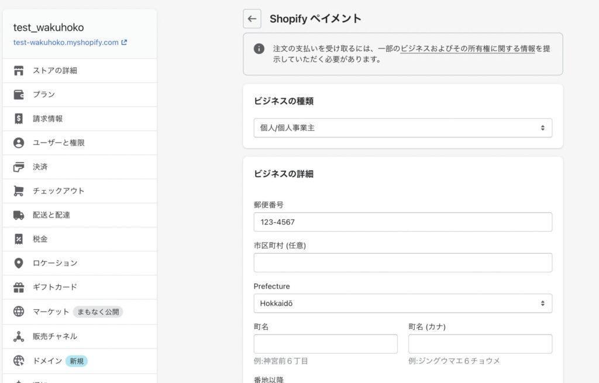Viewport: 599px width, 383px height.
Task: Click the 例:ジングウマエ６チョウメ hint text
Action: coord(454,361)
